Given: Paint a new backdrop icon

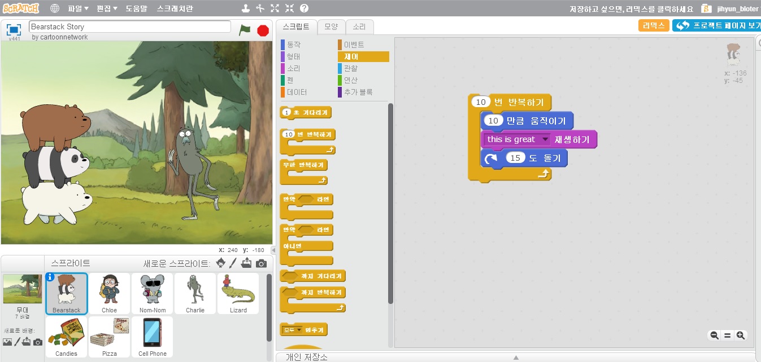Looking at the screenshot, I should coord(18,342).
